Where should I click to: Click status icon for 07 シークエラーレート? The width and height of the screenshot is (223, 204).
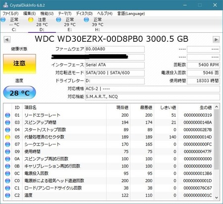point(7,144)
